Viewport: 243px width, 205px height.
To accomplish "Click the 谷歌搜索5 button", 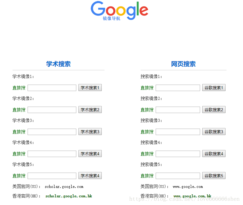I will [x=214, y=176].
